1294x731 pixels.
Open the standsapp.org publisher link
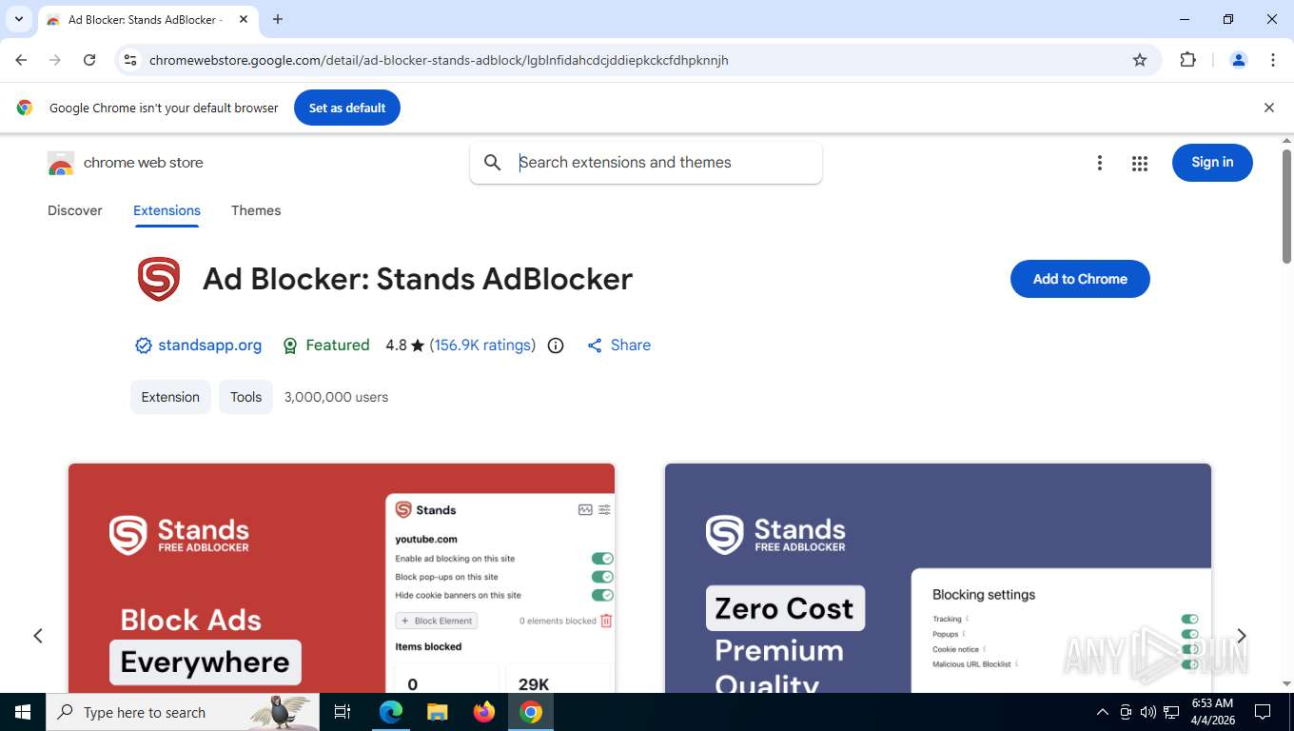click(x=209, y=346)
